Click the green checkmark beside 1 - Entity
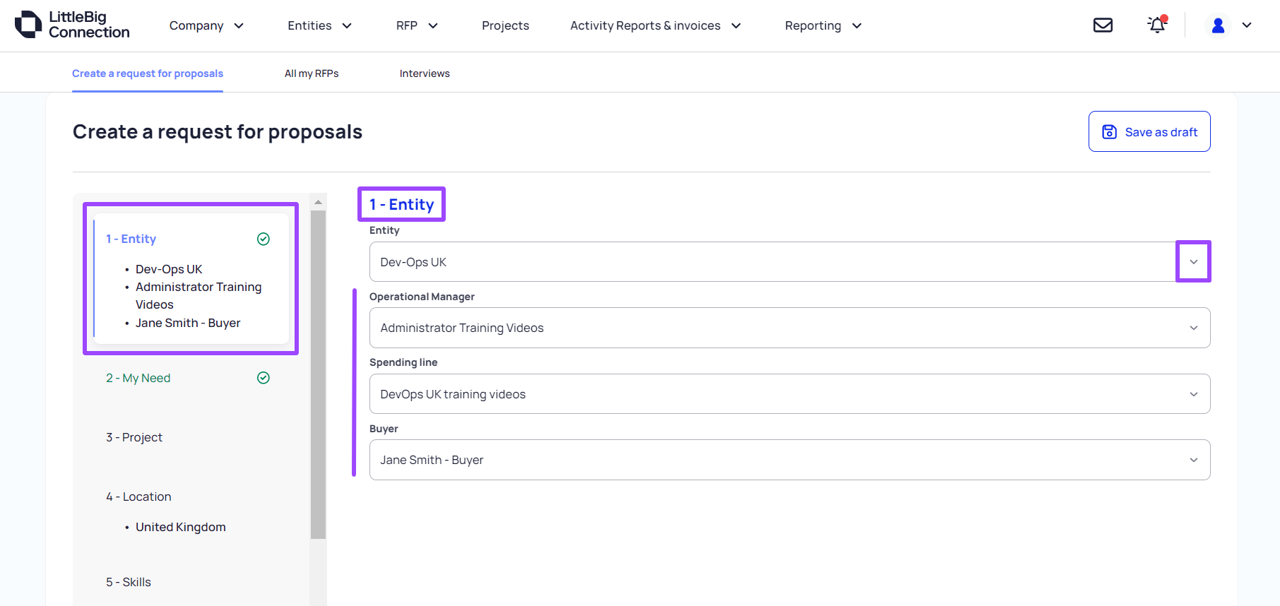This screenshot has height=606, width=1280. click(x=263, y=239)
